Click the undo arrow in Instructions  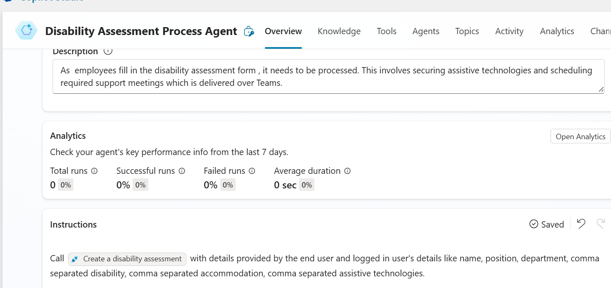coord(581,224)
